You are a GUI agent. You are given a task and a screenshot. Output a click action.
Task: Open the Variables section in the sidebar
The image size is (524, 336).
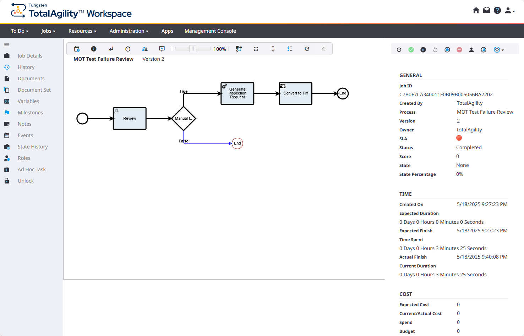28,101
